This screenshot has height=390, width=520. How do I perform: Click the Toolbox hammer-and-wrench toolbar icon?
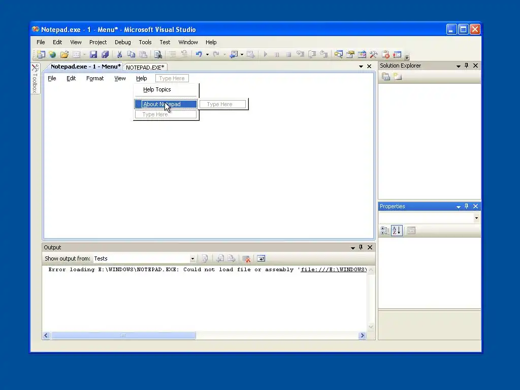373,54
